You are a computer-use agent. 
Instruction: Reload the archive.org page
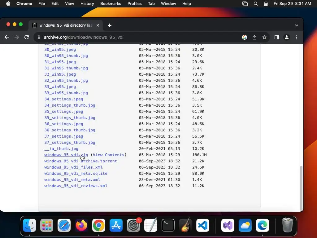click(27, 37)
